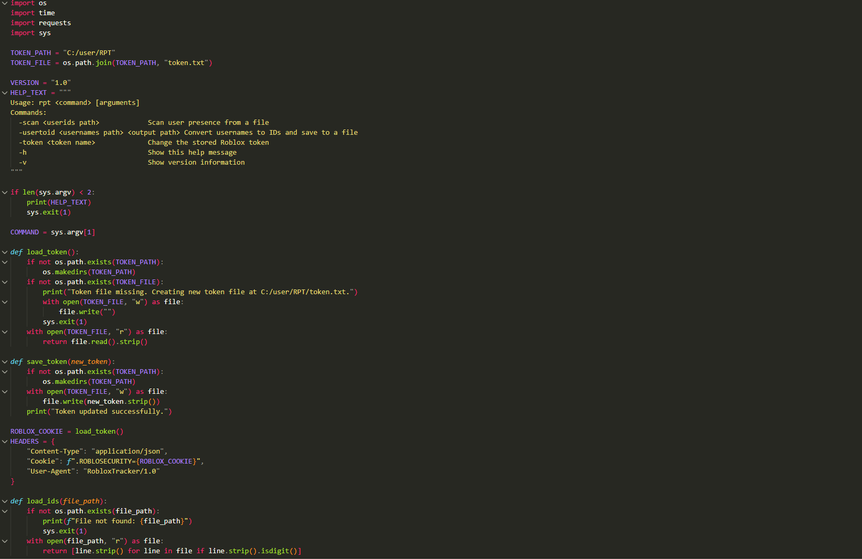Fold the 'if len(sys.argv) < 2' block
Viewport: 862px width, 559px height.
(5, 192)
